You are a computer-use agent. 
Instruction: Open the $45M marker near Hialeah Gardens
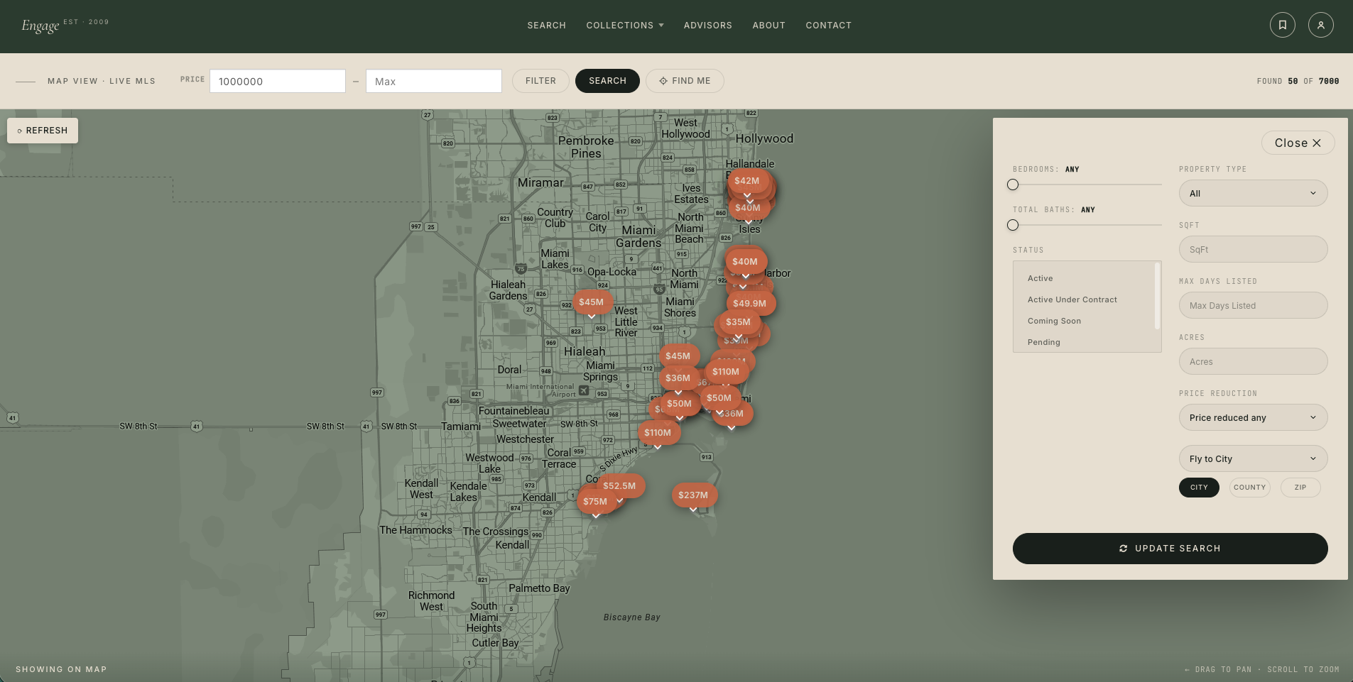tap(591, 302)
